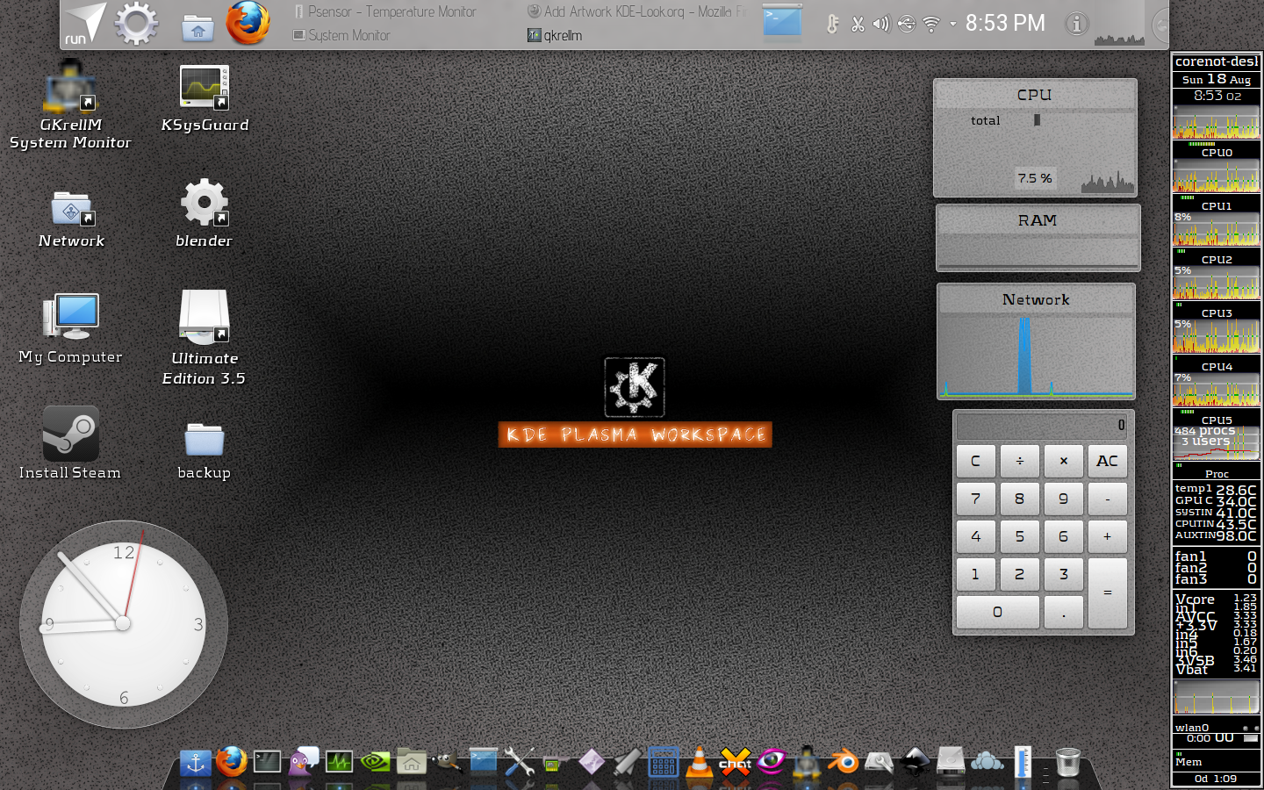The image size is (1264, 790).
Task: Click the 8:53 PM panel clock
Action: point(1005,24)
